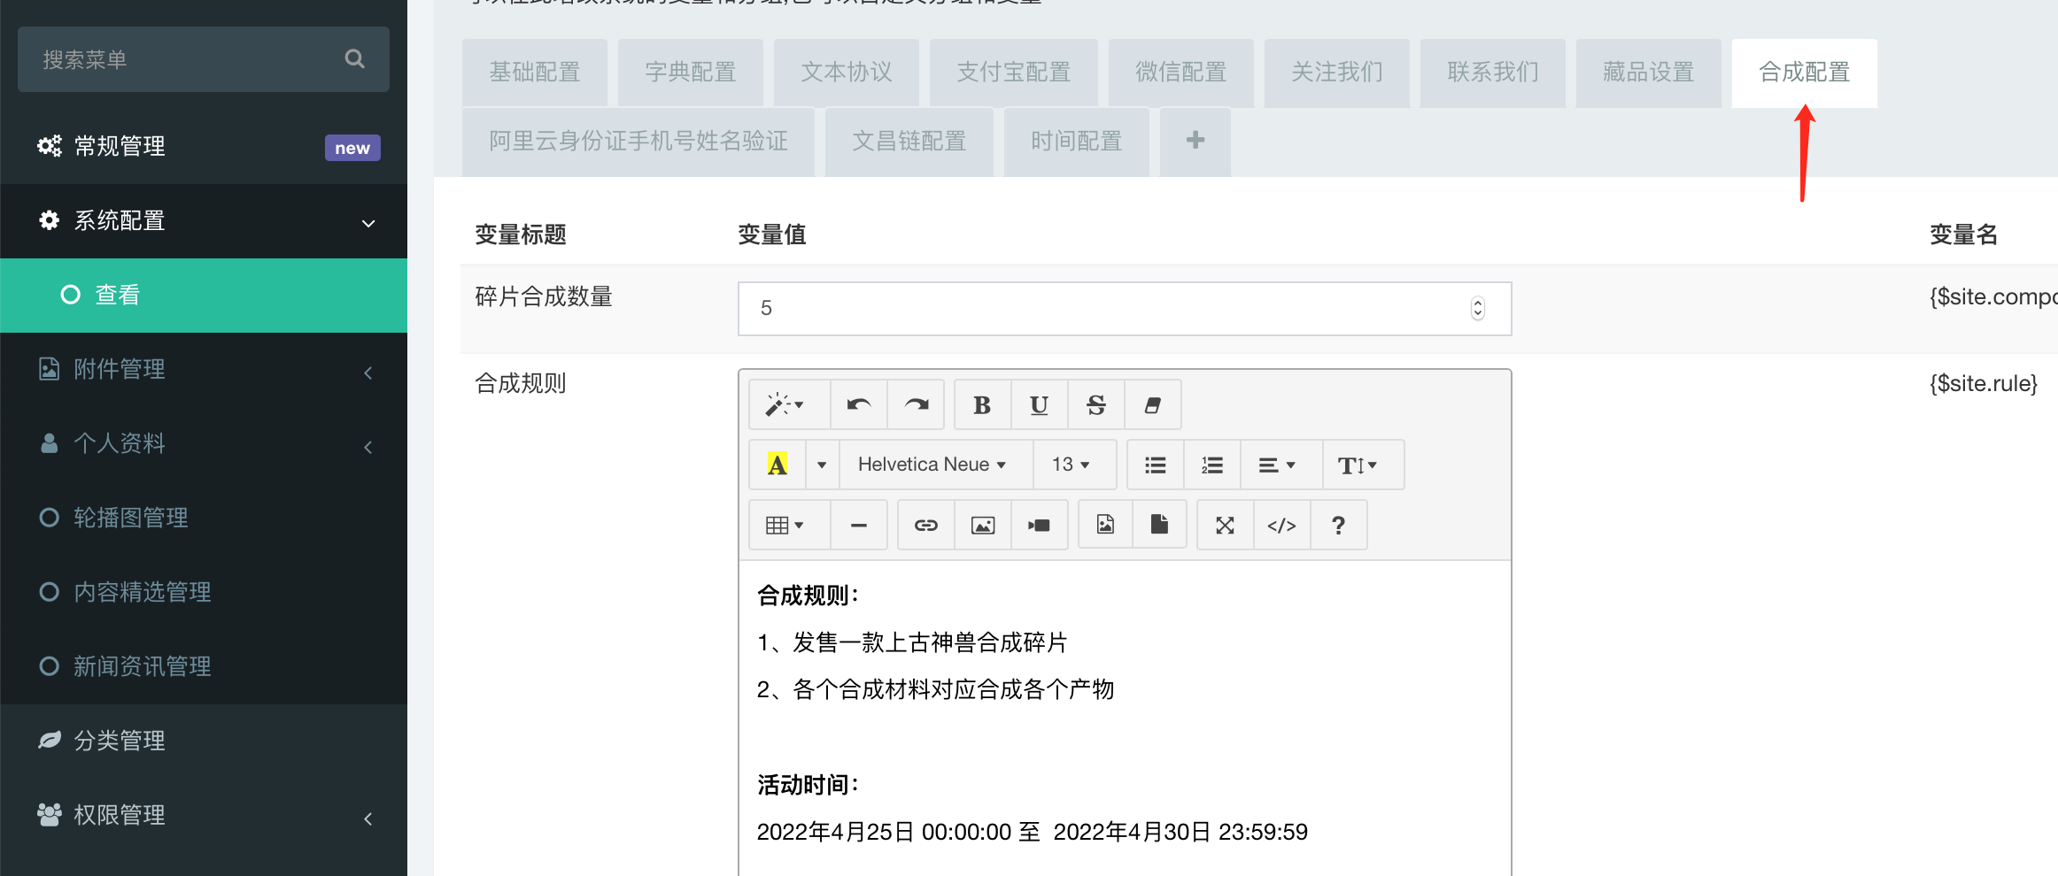Viewport: 2058px width, 876px height.
Task: Go to the 微信配置 tab
Action: pos(1181,73)
